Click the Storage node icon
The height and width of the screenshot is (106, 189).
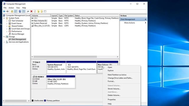click(x=7, y=37)
